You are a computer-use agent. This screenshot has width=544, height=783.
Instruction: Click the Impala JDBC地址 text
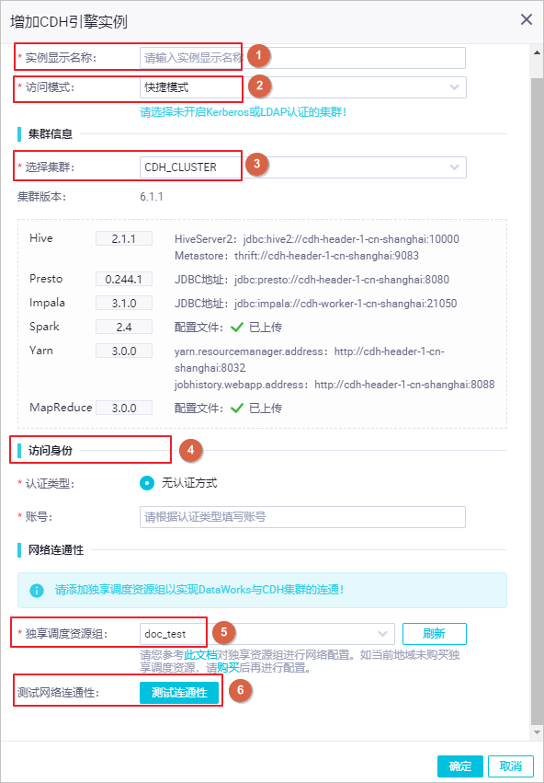(x=315, y=304)
